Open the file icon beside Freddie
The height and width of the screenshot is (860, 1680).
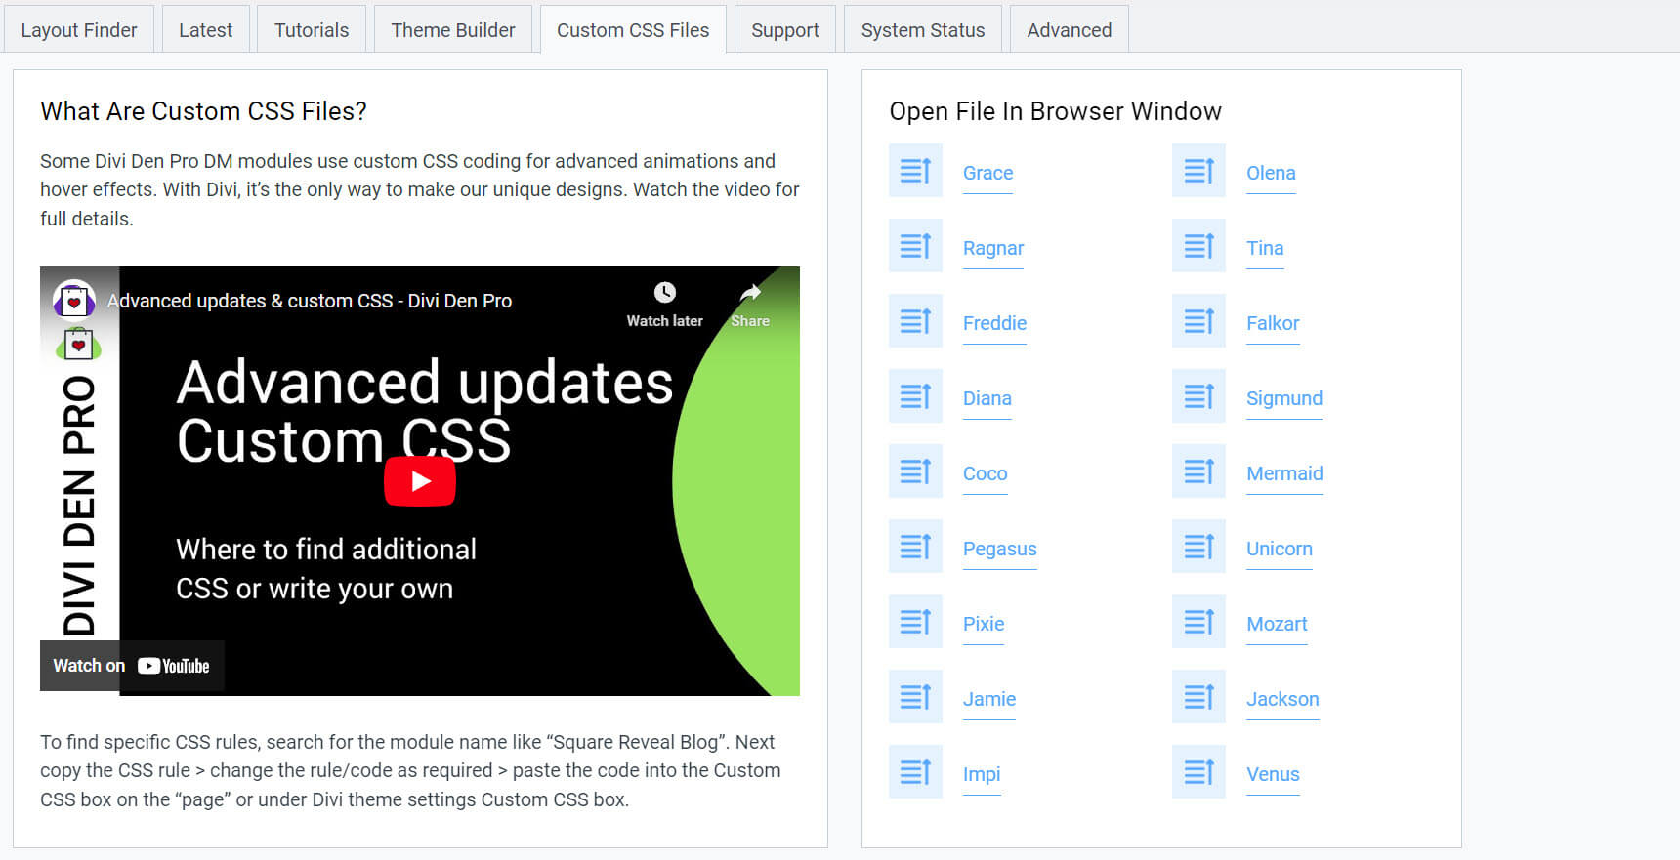(x=915, y=321)
